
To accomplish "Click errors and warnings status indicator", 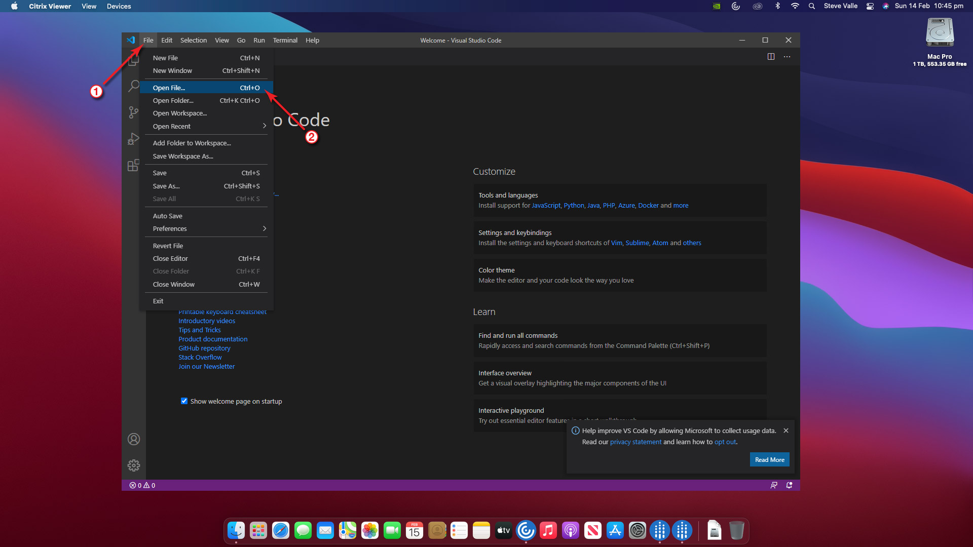I will click(142, 485).
